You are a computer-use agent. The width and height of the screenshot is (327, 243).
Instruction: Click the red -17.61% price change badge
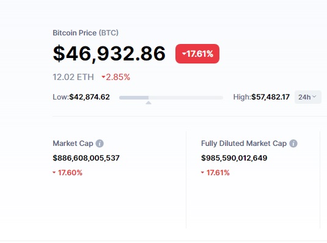coord(197,54)
